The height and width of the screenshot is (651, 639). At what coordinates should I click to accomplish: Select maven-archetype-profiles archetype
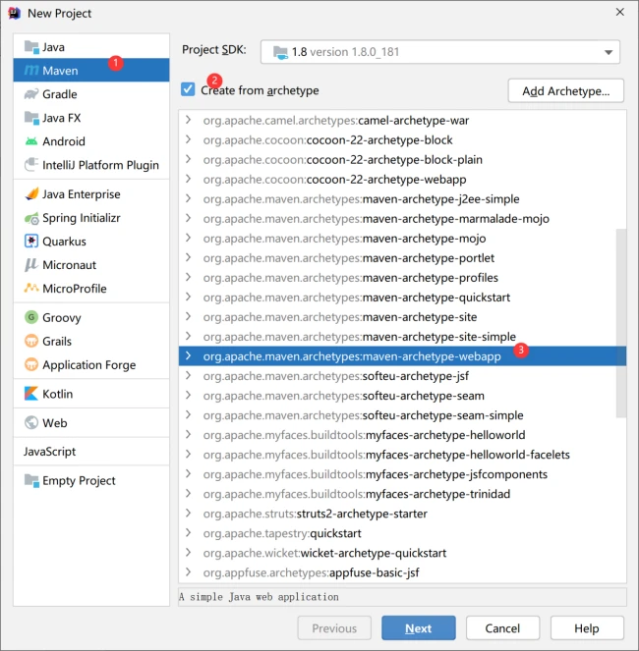coord(402,278)
